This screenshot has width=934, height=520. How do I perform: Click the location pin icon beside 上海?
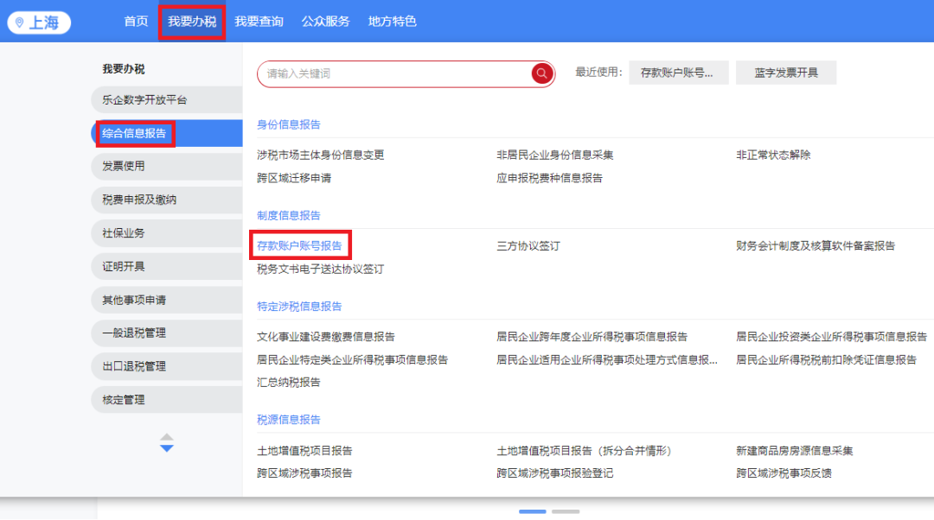click(20, 22)
